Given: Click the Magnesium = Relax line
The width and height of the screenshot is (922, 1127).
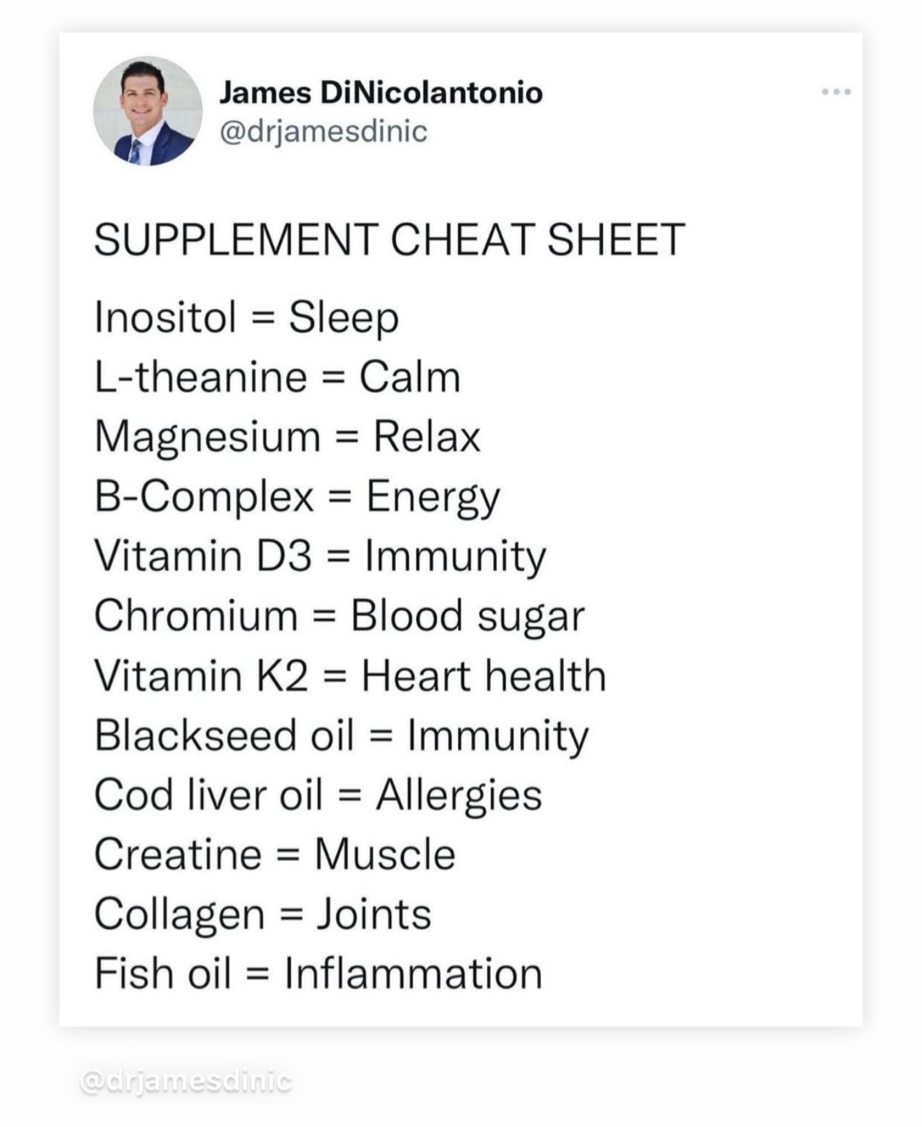Looking at the screenshot, I should point(287,437).
